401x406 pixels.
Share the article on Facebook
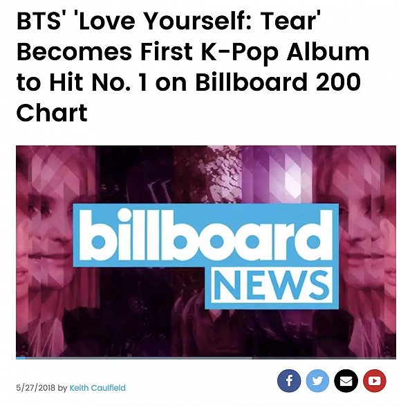pyautogui.click(x=289, y=381)
